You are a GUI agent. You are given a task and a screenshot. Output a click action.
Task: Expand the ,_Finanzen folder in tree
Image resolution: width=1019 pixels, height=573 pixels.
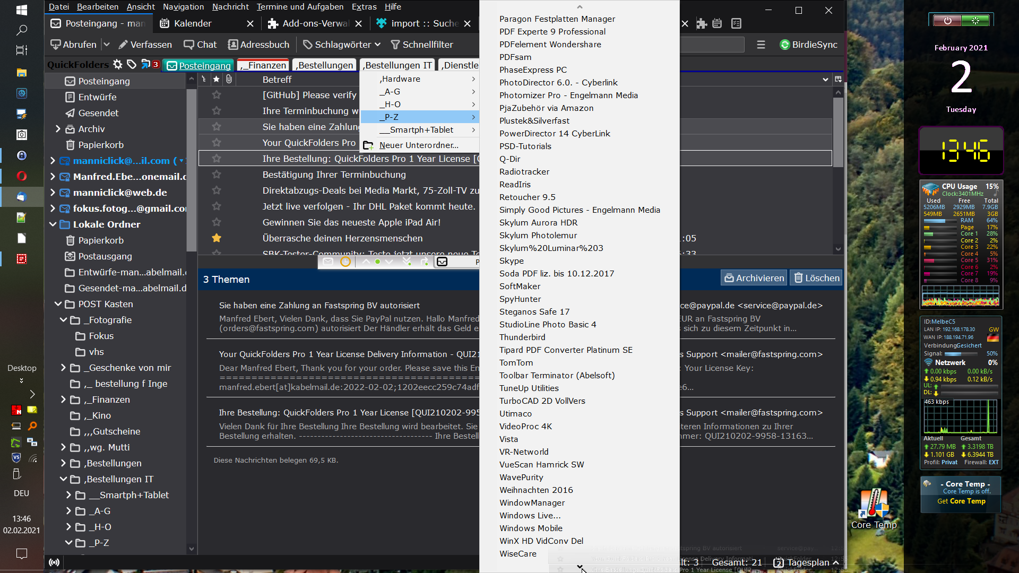tap(63, 400)
